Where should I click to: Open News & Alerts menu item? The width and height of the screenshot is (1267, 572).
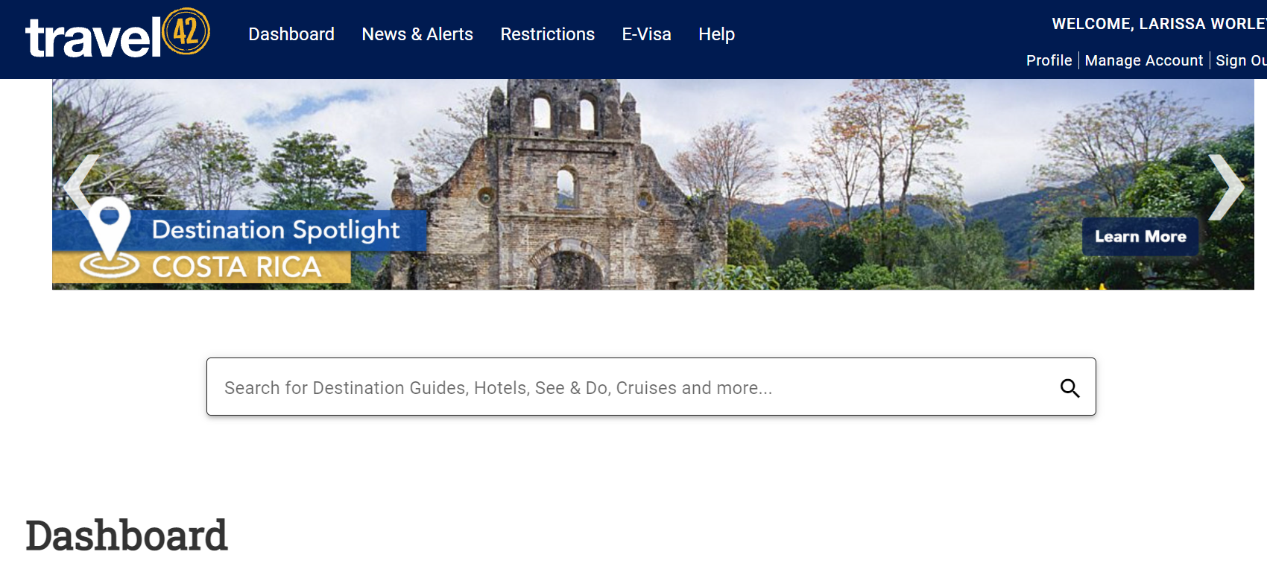417,34
